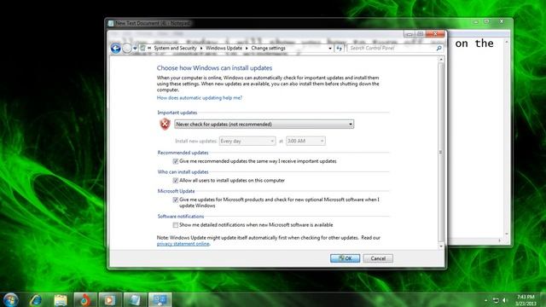Screen dimensions: 546x307
Task: Click System and Security in the breadcrumb
Action: click(x=175, y=48)
